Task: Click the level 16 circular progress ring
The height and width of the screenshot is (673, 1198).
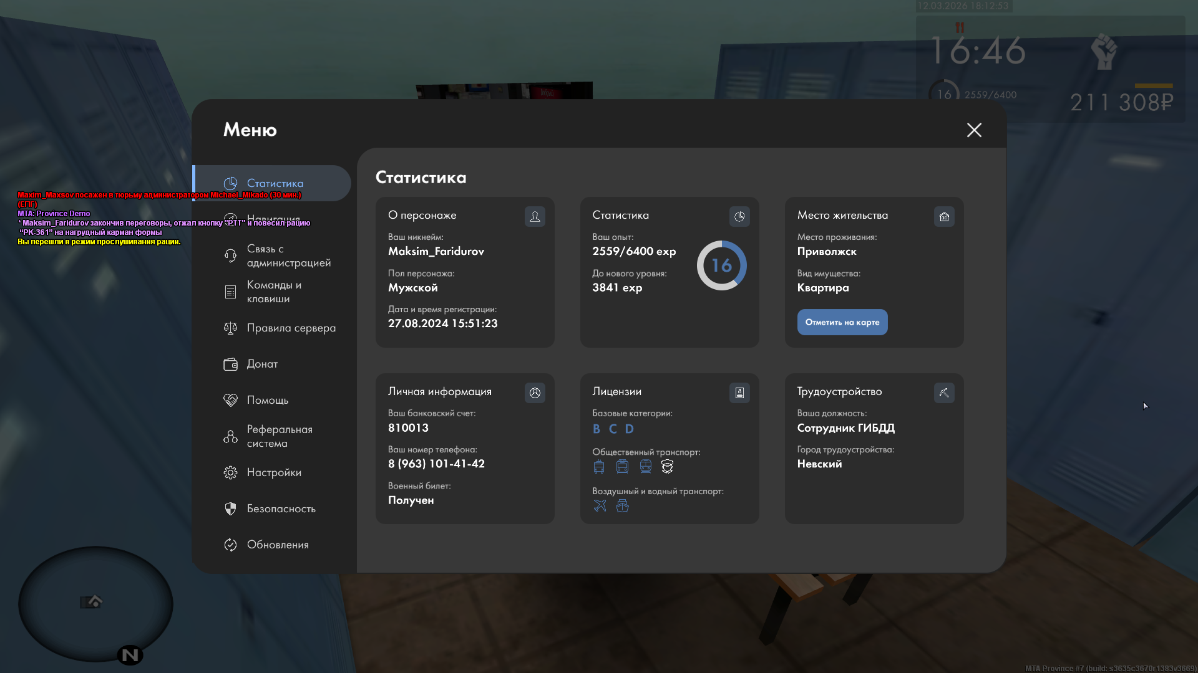Action: (x=721, y=265)
